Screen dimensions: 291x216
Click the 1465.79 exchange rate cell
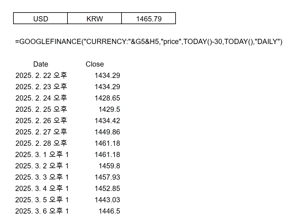[x=149, y=18]
